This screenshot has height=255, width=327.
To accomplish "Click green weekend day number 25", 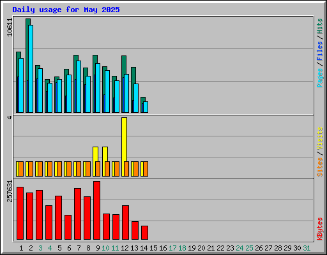I will (x=249, y=248).
